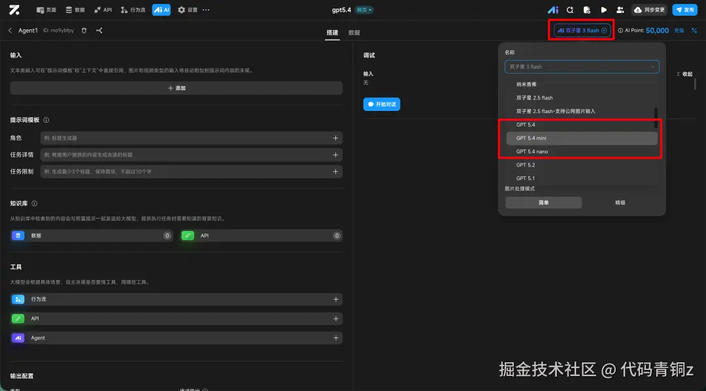Click the 任务限制 task limit input field
This screenshot has height=391, width=706.
point(192,172)
